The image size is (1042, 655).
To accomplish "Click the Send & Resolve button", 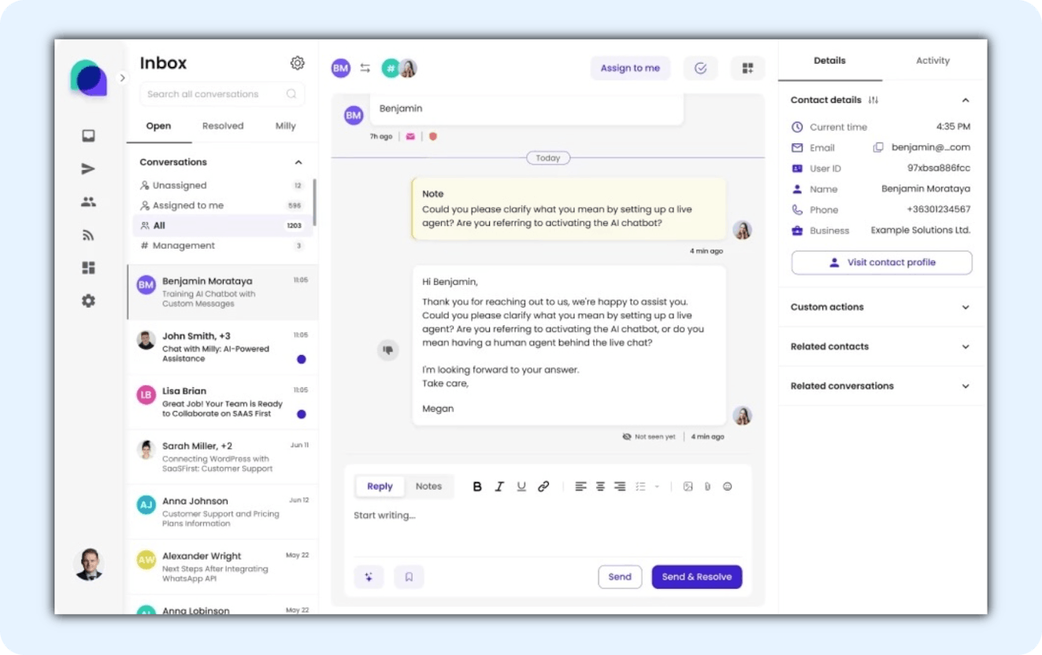I will [696, 577].
